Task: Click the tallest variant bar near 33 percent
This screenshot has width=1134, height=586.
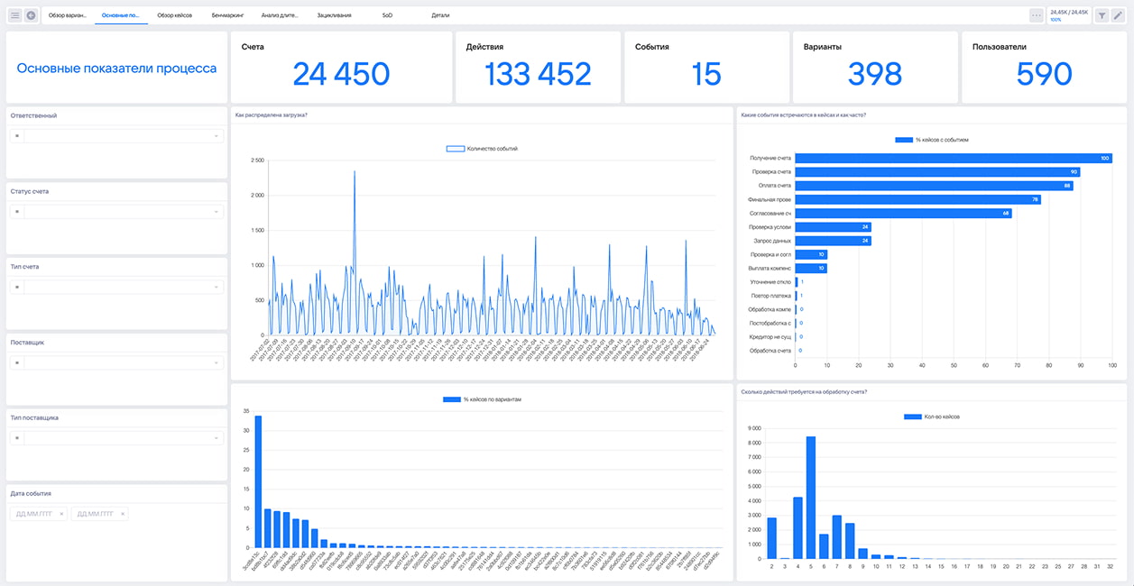Action: tap(258, 481)
